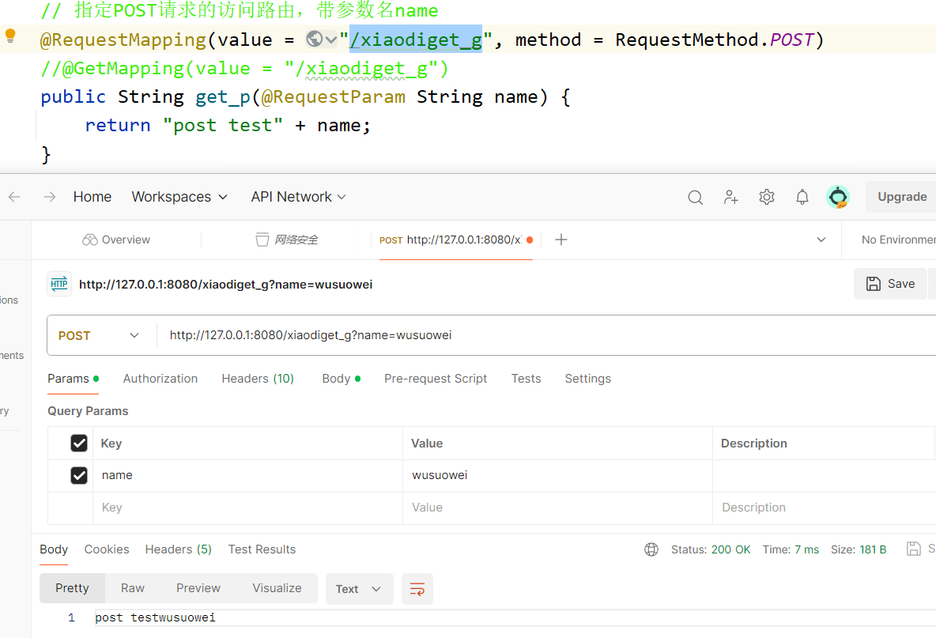
Task: Click the wrap lines icon next to Text dropdown
Action: [x=417, y=588]
